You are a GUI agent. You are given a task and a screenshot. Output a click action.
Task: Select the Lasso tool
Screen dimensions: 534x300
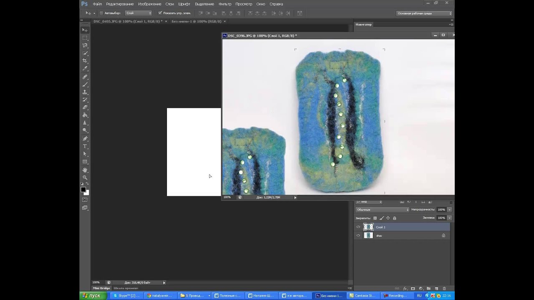point(85,45)
